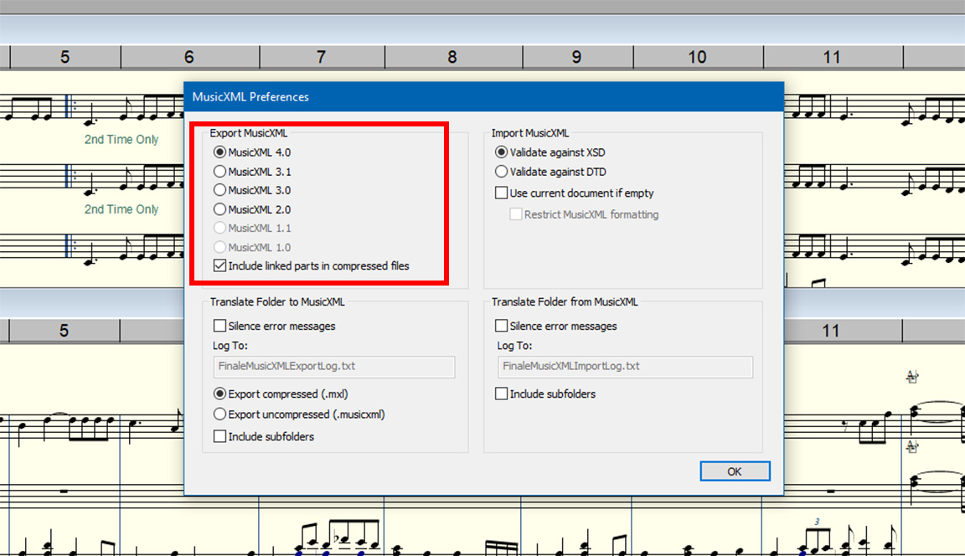The width and height of the screenshot is (965, 556).
Task: Uncheck Include linked parts in compressed files
Action: click(220, 266)
